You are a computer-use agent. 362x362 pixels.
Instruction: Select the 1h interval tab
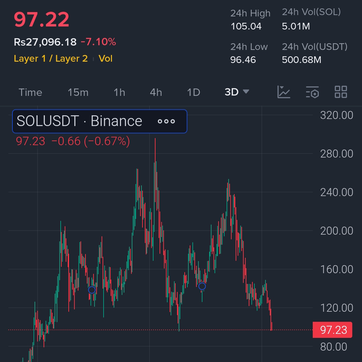click(119, 93)
